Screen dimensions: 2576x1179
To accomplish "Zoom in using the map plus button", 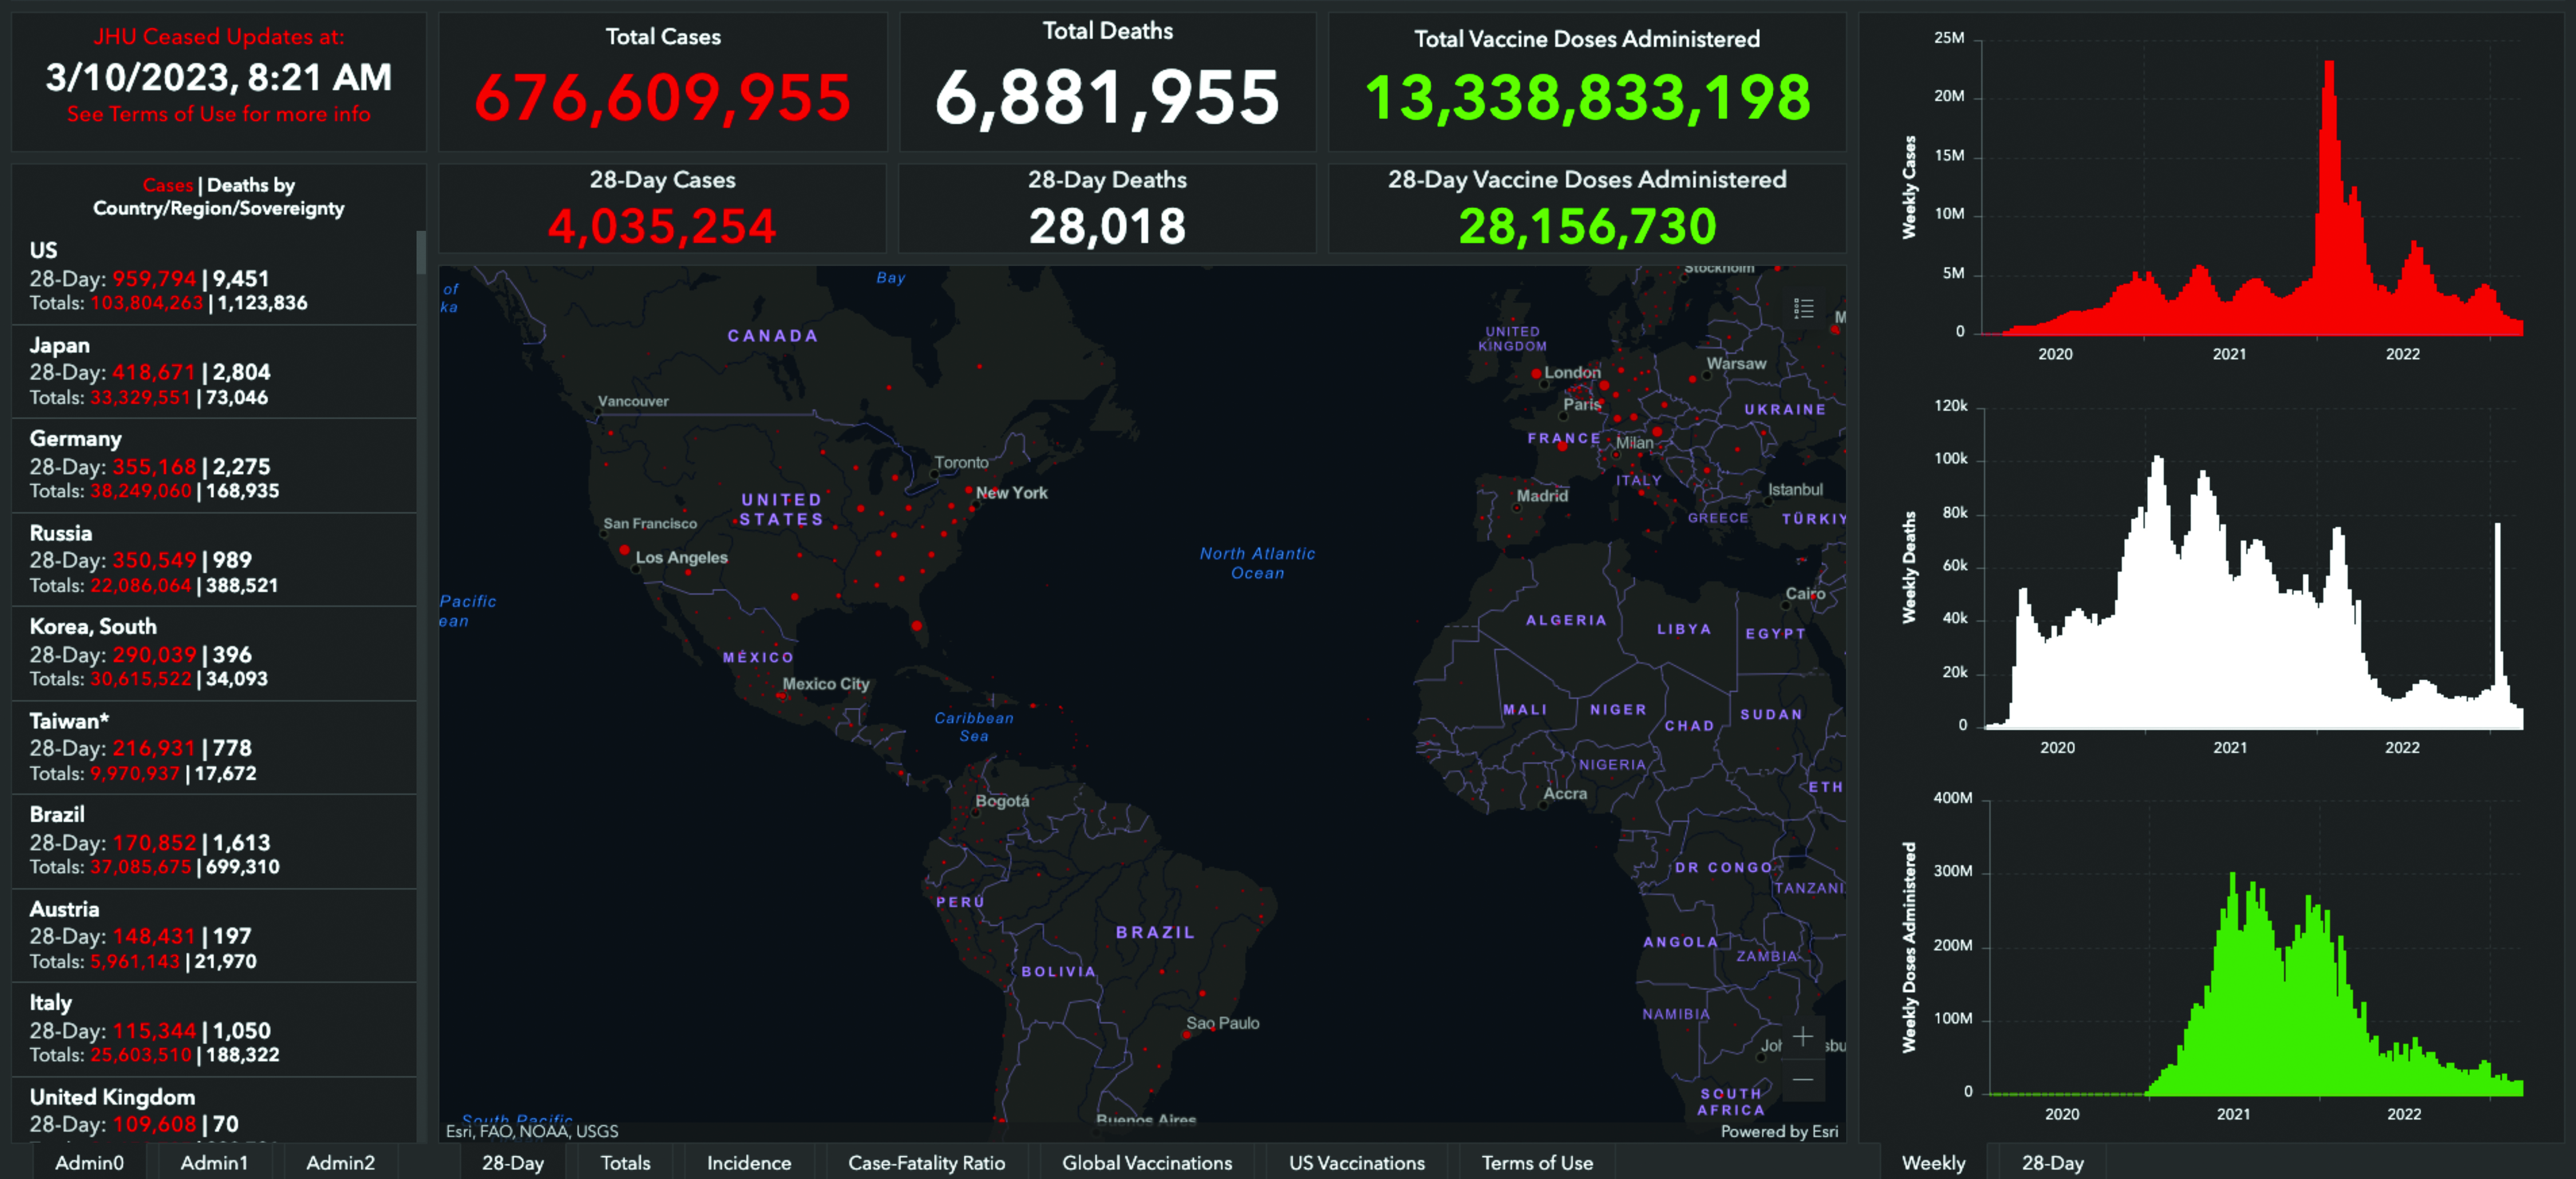I will (x=1802, y=1036).
